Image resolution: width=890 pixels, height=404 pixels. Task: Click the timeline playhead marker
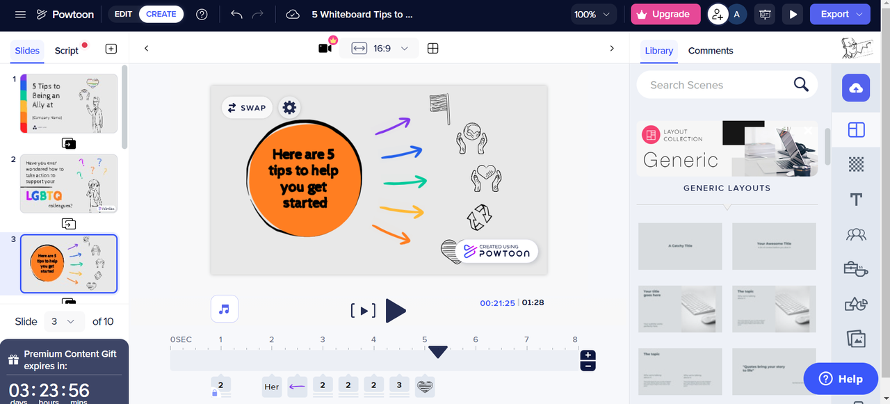[437, 353]
